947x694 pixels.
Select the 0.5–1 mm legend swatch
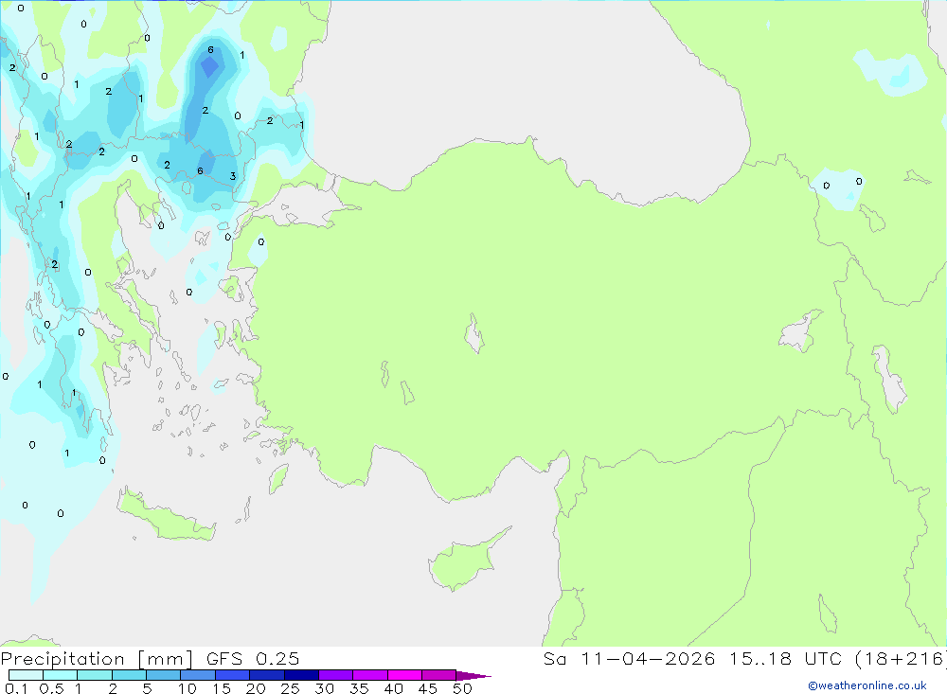click(x=60, y=675)
